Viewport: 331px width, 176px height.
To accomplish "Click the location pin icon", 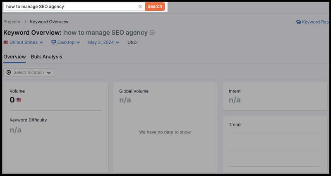I will pos(9,73).
